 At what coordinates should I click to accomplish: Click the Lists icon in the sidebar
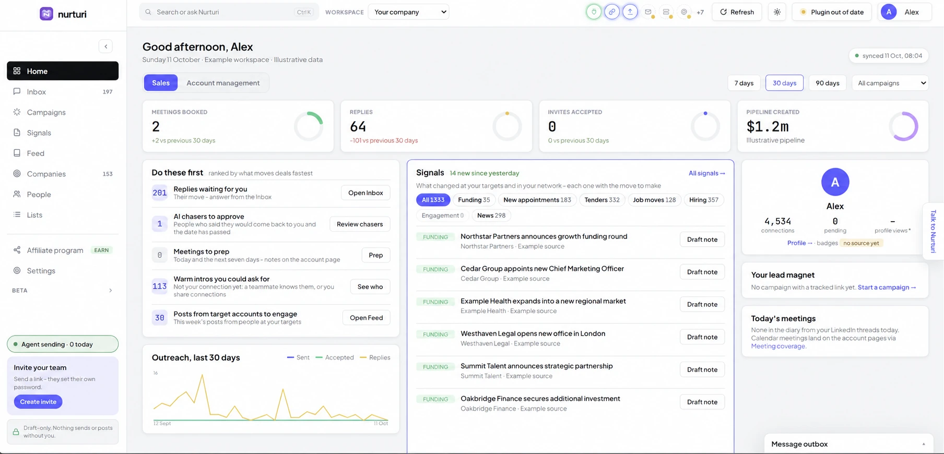coord(17,214)
